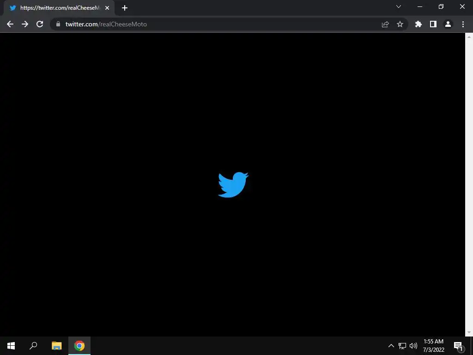The width and height of the screenshot is (473, 355).
Task: Click the page scrollbar up arrow
Action: pyautogui.click(x=469, y=37)
